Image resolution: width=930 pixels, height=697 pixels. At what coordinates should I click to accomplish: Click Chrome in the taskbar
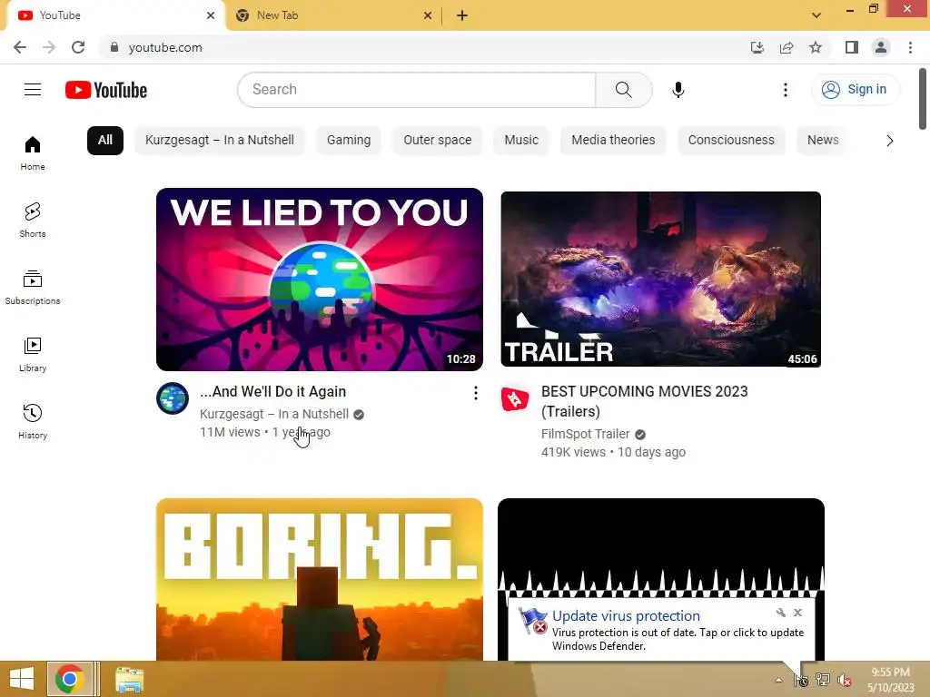pyautogui.click(x=69, y=679)
